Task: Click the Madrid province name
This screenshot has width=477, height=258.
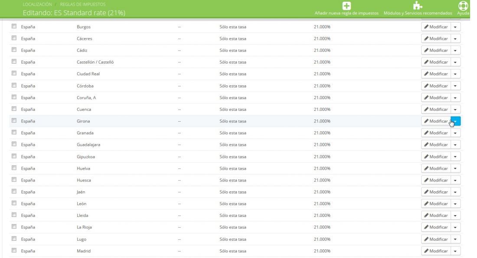Action: pyautogui.click(x=83, y=251)
